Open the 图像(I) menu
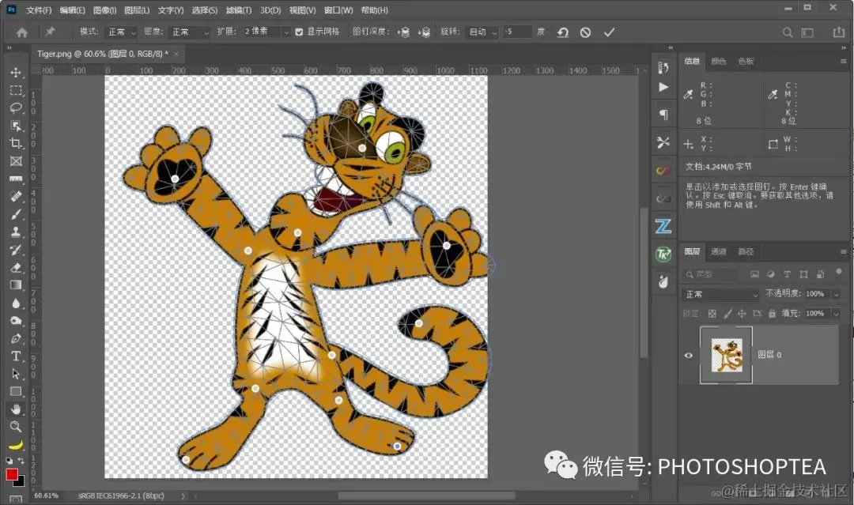This screenshot has width=854, height=505. [x=104, y=10]
